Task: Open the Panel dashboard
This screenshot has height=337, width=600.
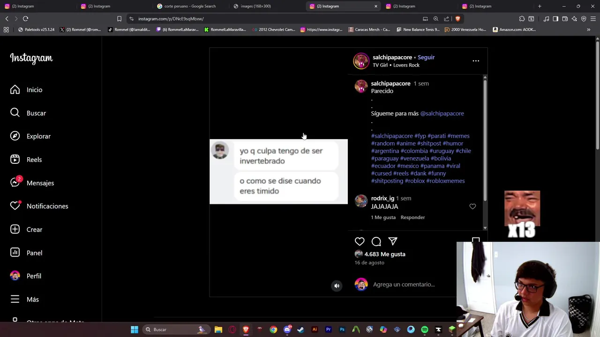Action: coord(26,253)
